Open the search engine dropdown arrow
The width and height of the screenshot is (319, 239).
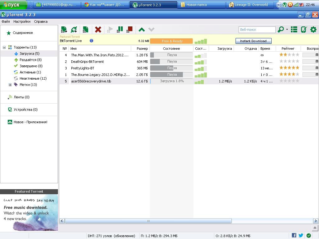click(x=287, y=30)
